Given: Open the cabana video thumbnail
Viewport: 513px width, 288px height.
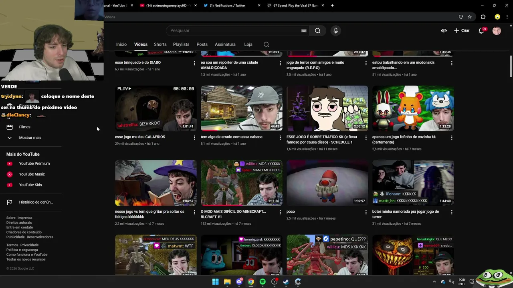Looking at the screenshot, I should tap(242, 108).
